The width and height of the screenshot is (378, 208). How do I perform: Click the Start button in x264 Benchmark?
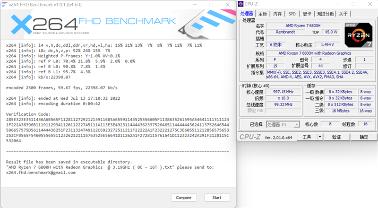[217, 198]
